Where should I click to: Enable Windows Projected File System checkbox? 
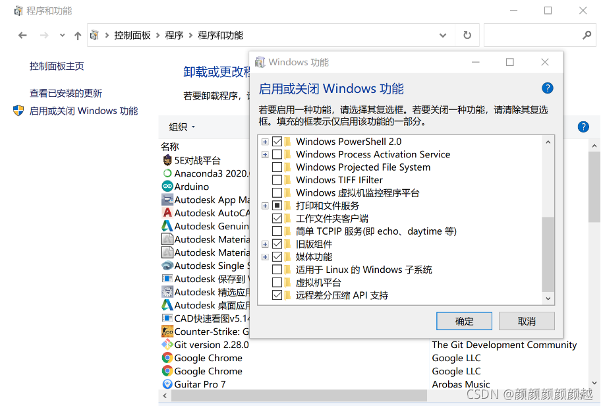pos(277,167)
